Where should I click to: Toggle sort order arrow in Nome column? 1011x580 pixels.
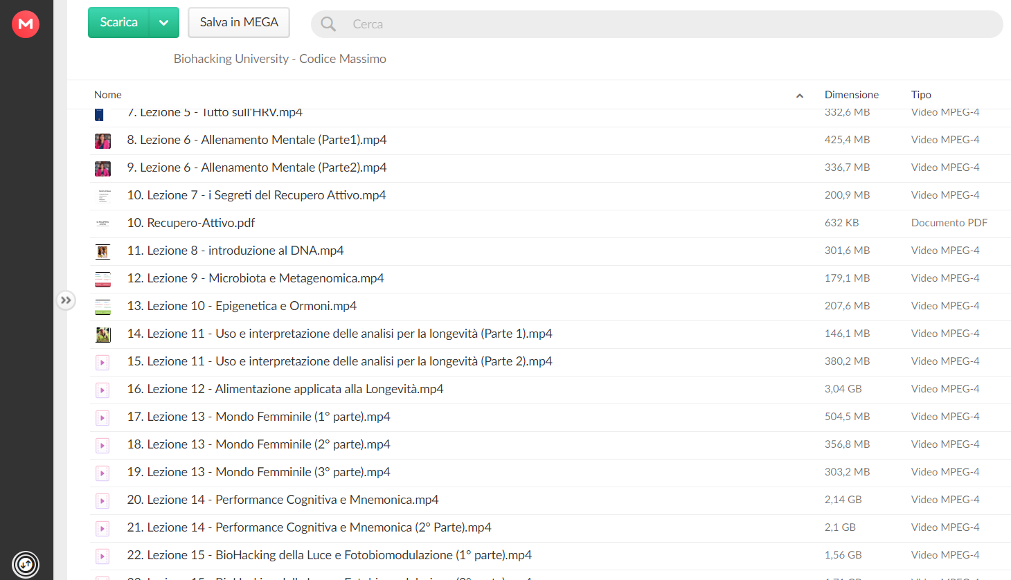800,96
